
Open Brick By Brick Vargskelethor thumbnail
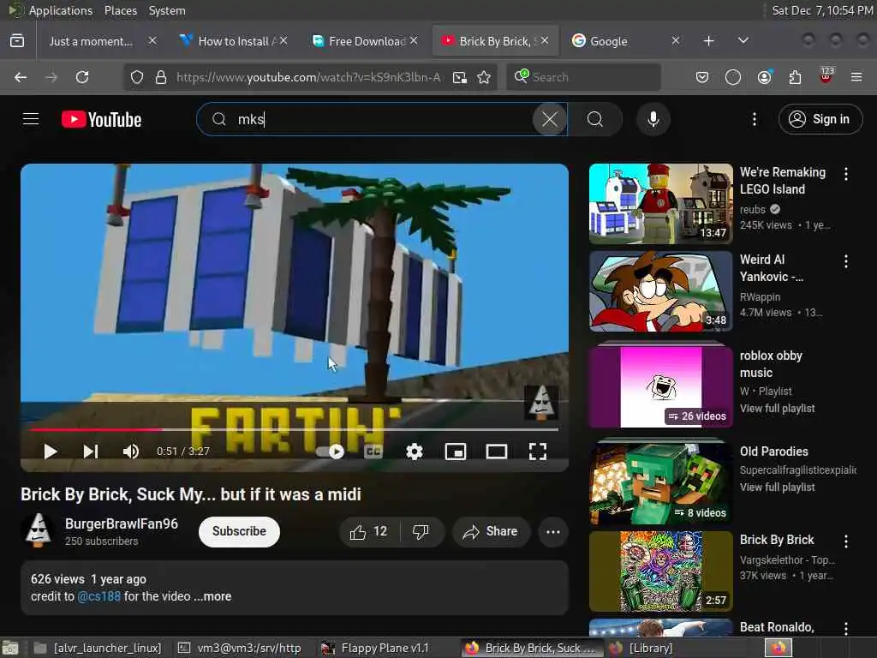coord(660,571)
